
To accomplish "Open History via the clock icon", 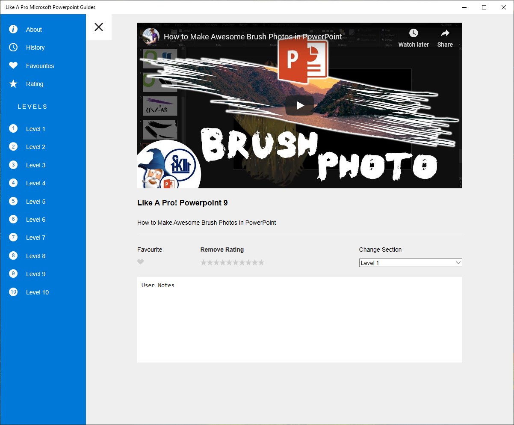I will pyautogui.click(x=13, y=47).
